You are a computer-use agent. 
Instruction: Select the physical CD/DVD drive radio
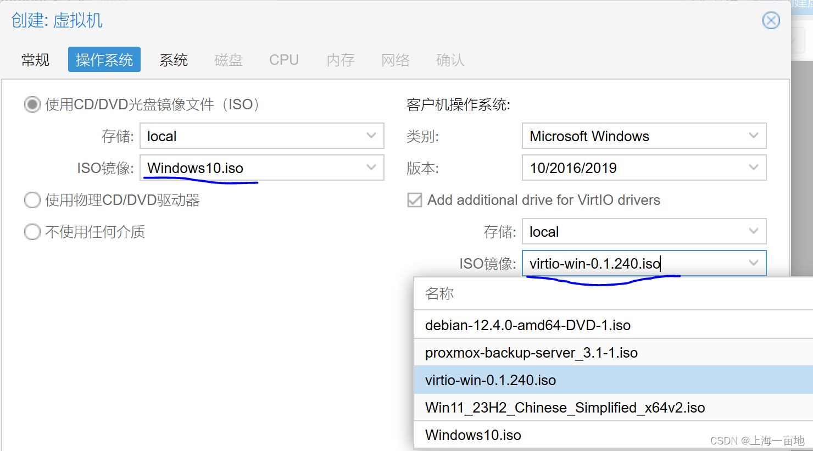[32, 200]
